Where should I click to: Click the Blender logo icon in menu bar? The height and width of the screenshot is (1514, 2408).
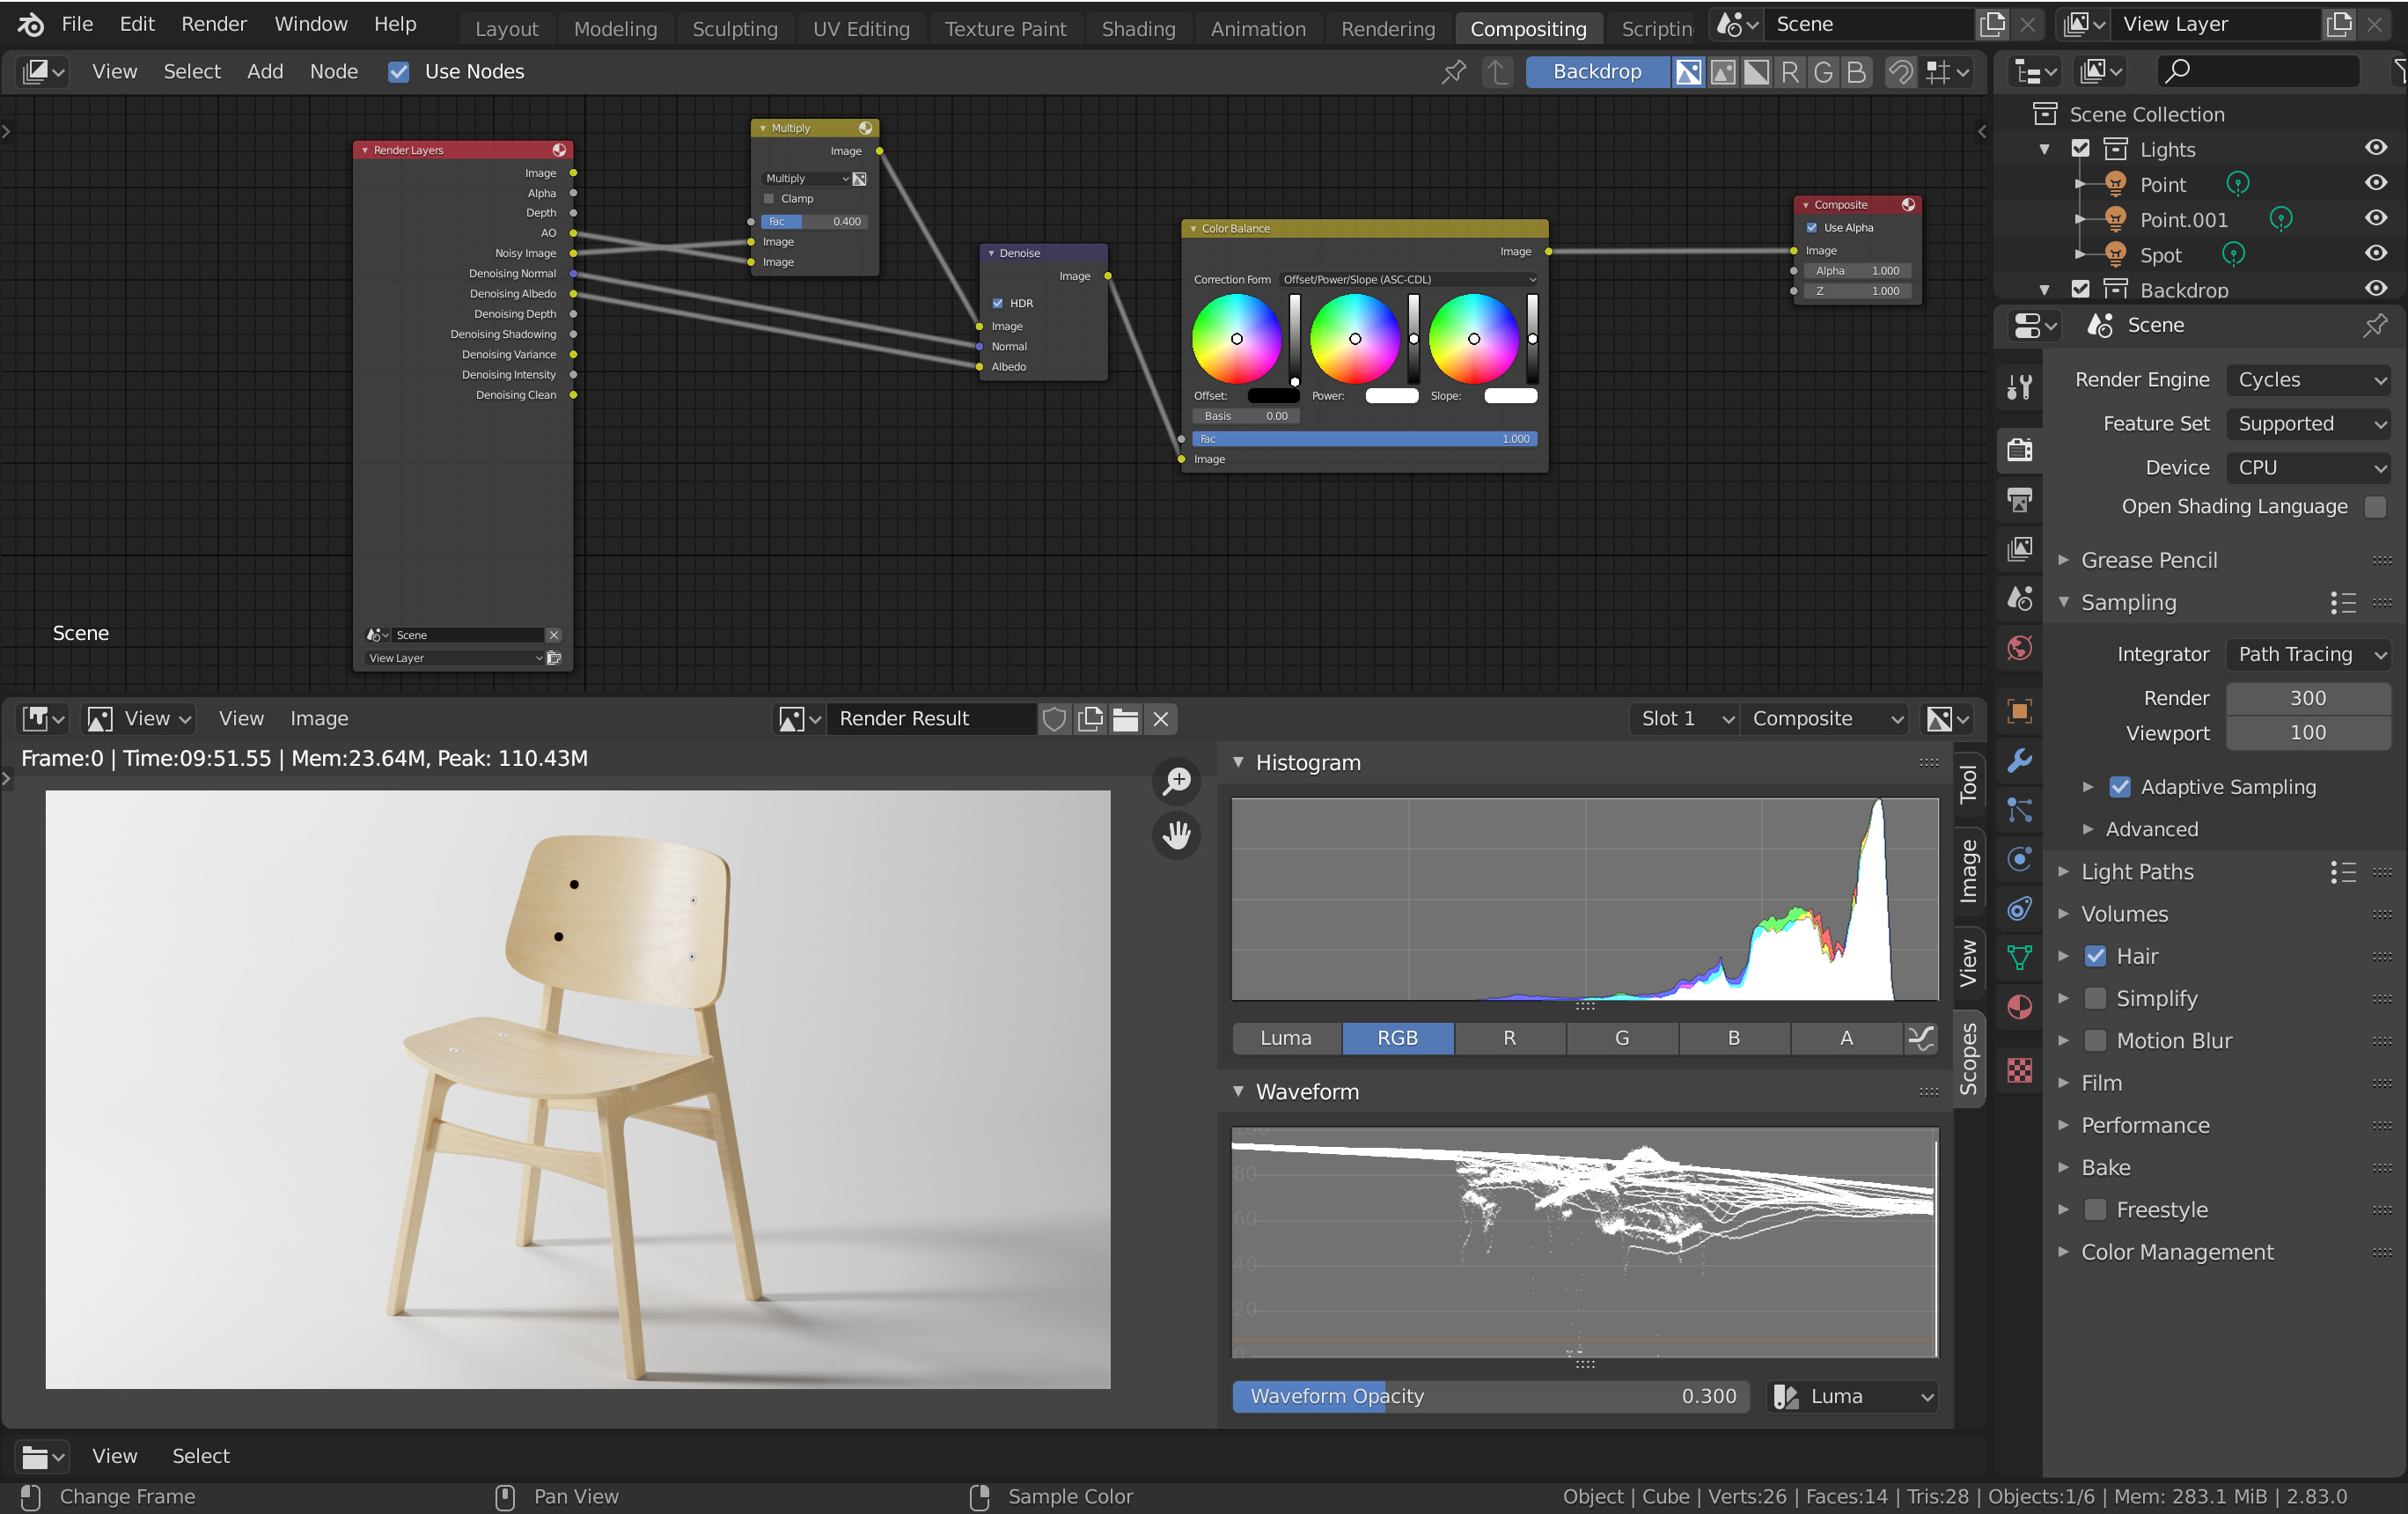(x=30, y=24)
